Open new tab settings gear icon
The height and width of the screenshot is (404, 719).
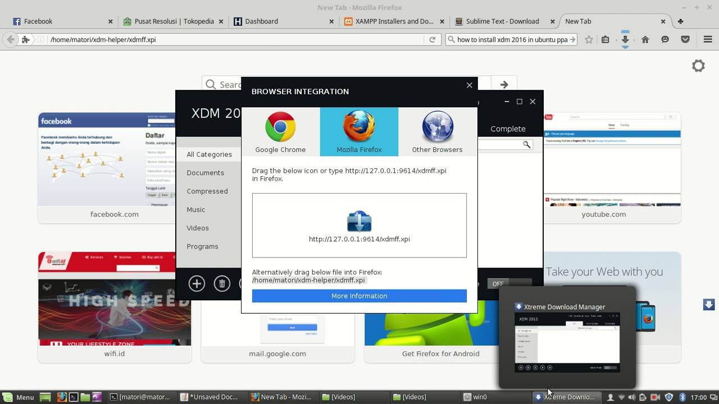click(x=698, y=66)
